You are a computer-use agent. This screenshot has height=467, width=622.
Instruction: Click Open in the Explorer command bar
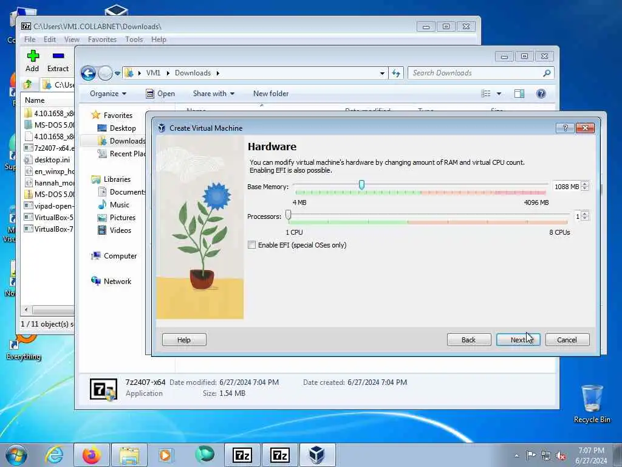(x=160, y=94)
